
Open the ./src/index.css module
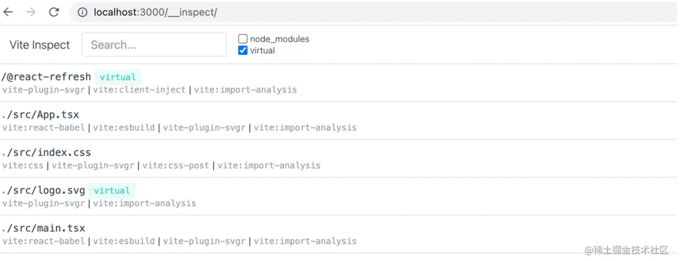[47, 153]
